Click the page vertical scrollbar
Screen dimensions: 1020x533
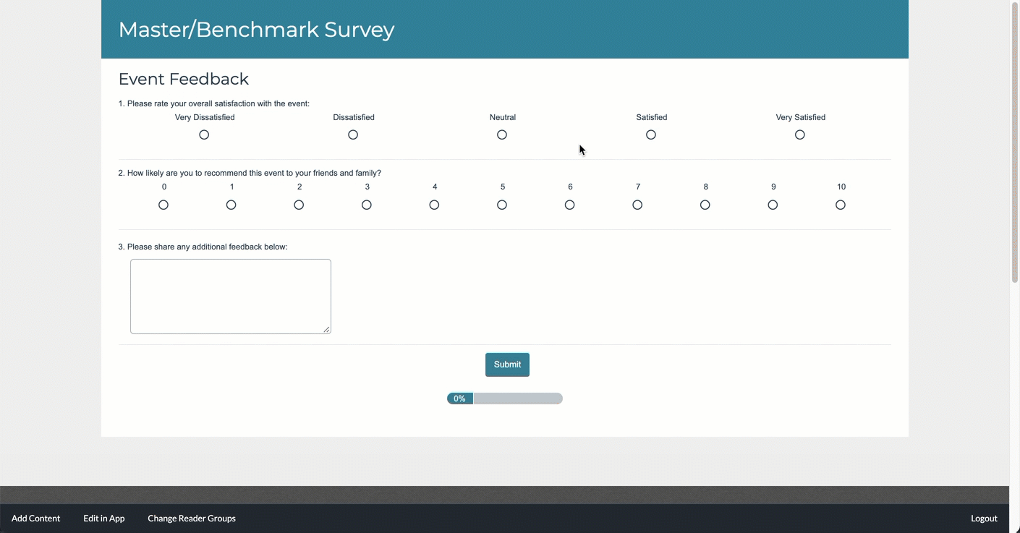coord(1014,145)
